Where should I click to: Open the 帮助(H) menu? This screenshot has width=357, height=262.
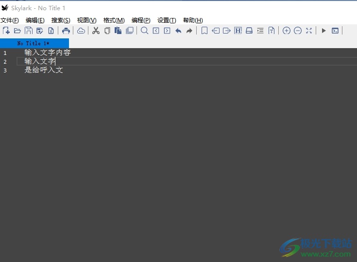pos(193,20)
